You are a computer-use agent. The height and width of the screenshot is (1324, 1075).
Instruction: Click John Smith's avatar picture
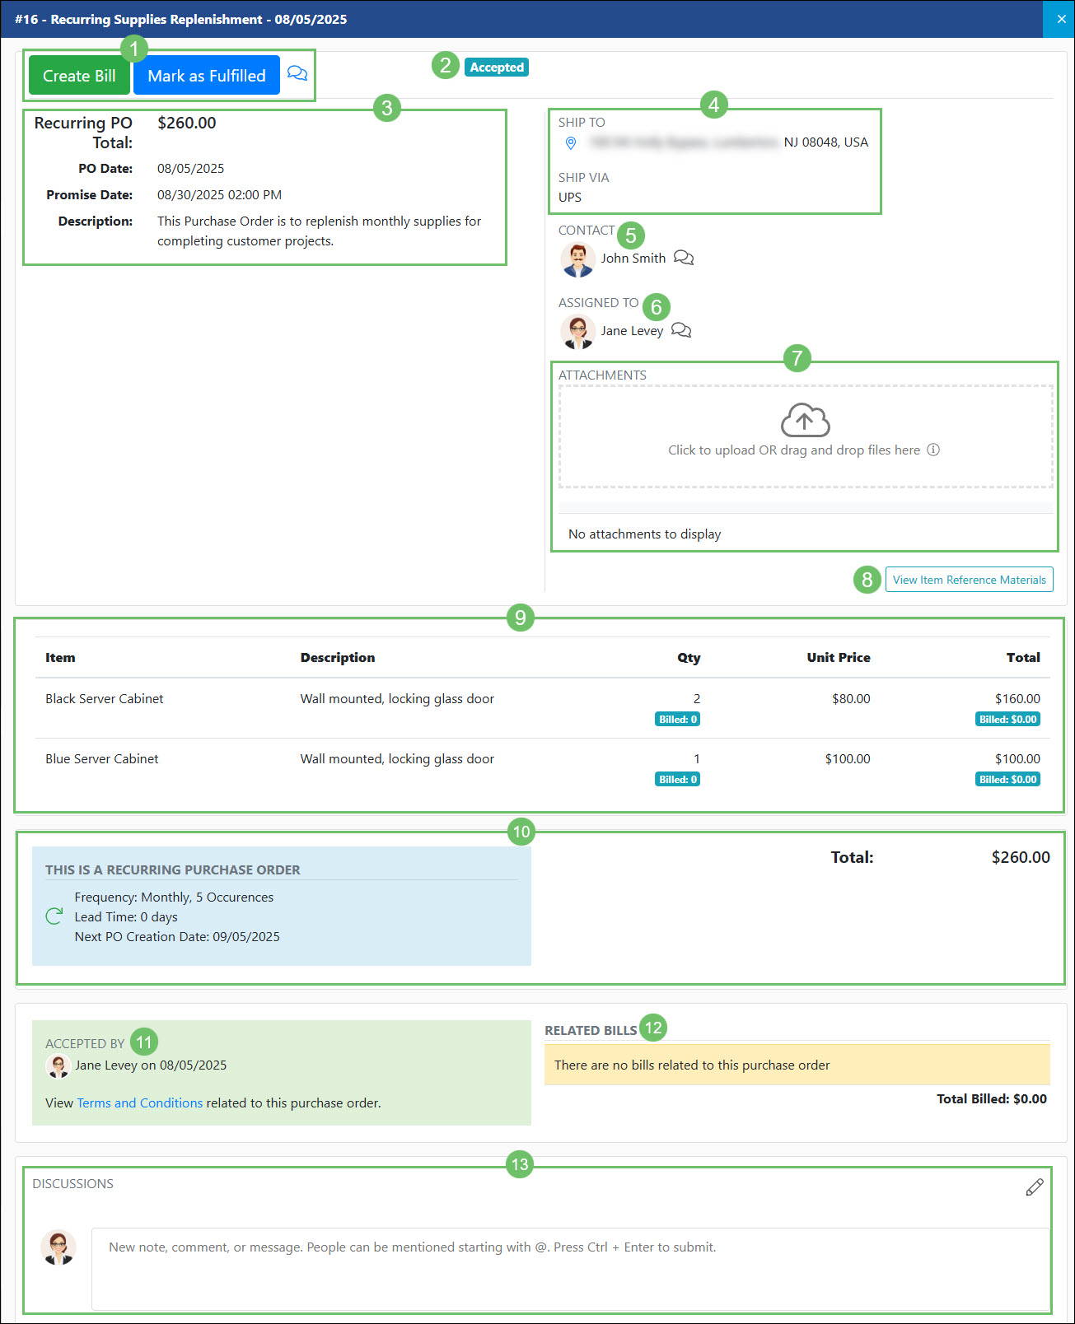coord(577,260)
